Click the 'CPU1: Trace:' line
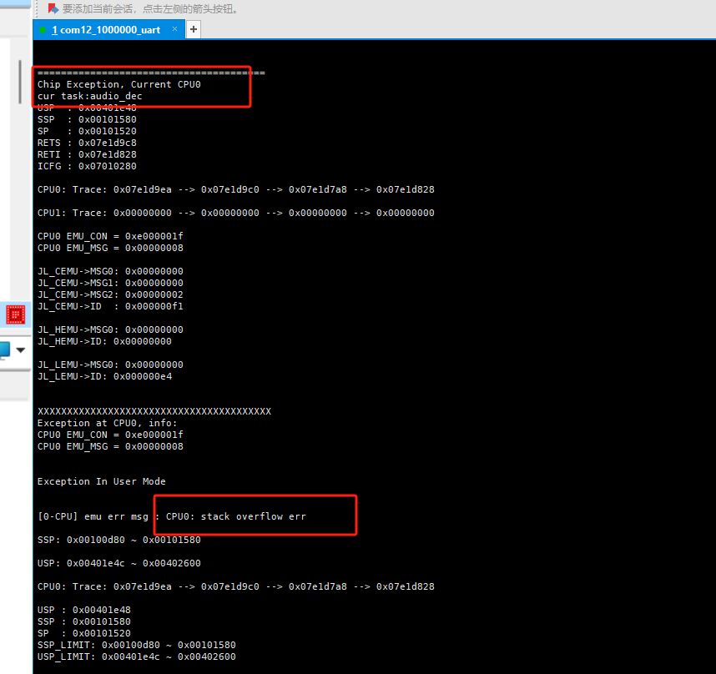Viewport: 716px width, 674px height. 236,213
